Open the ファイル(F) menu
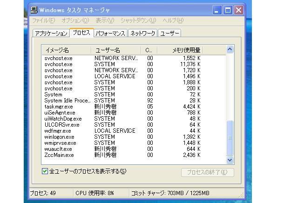The height and width of the screenshot is (203, 298). tap(43, 20)
